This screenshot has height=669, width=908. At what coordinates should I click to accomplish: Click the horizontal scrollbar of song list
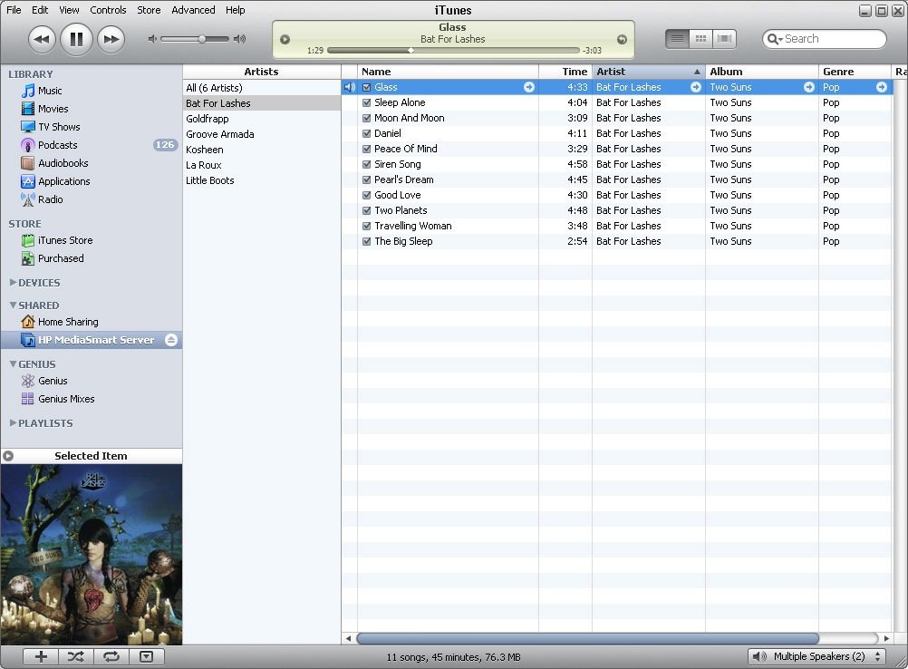point(588,638)
